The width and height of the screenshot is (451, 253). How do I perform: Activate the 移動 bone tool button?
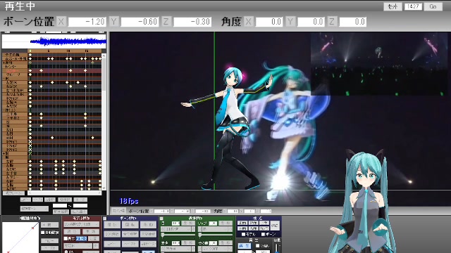[x=149, y=225]
